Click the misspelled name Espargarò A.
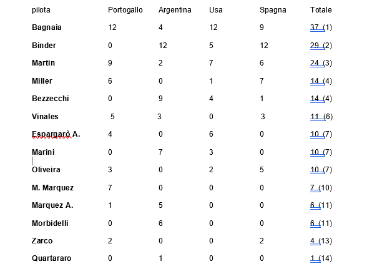 point(56,134)
